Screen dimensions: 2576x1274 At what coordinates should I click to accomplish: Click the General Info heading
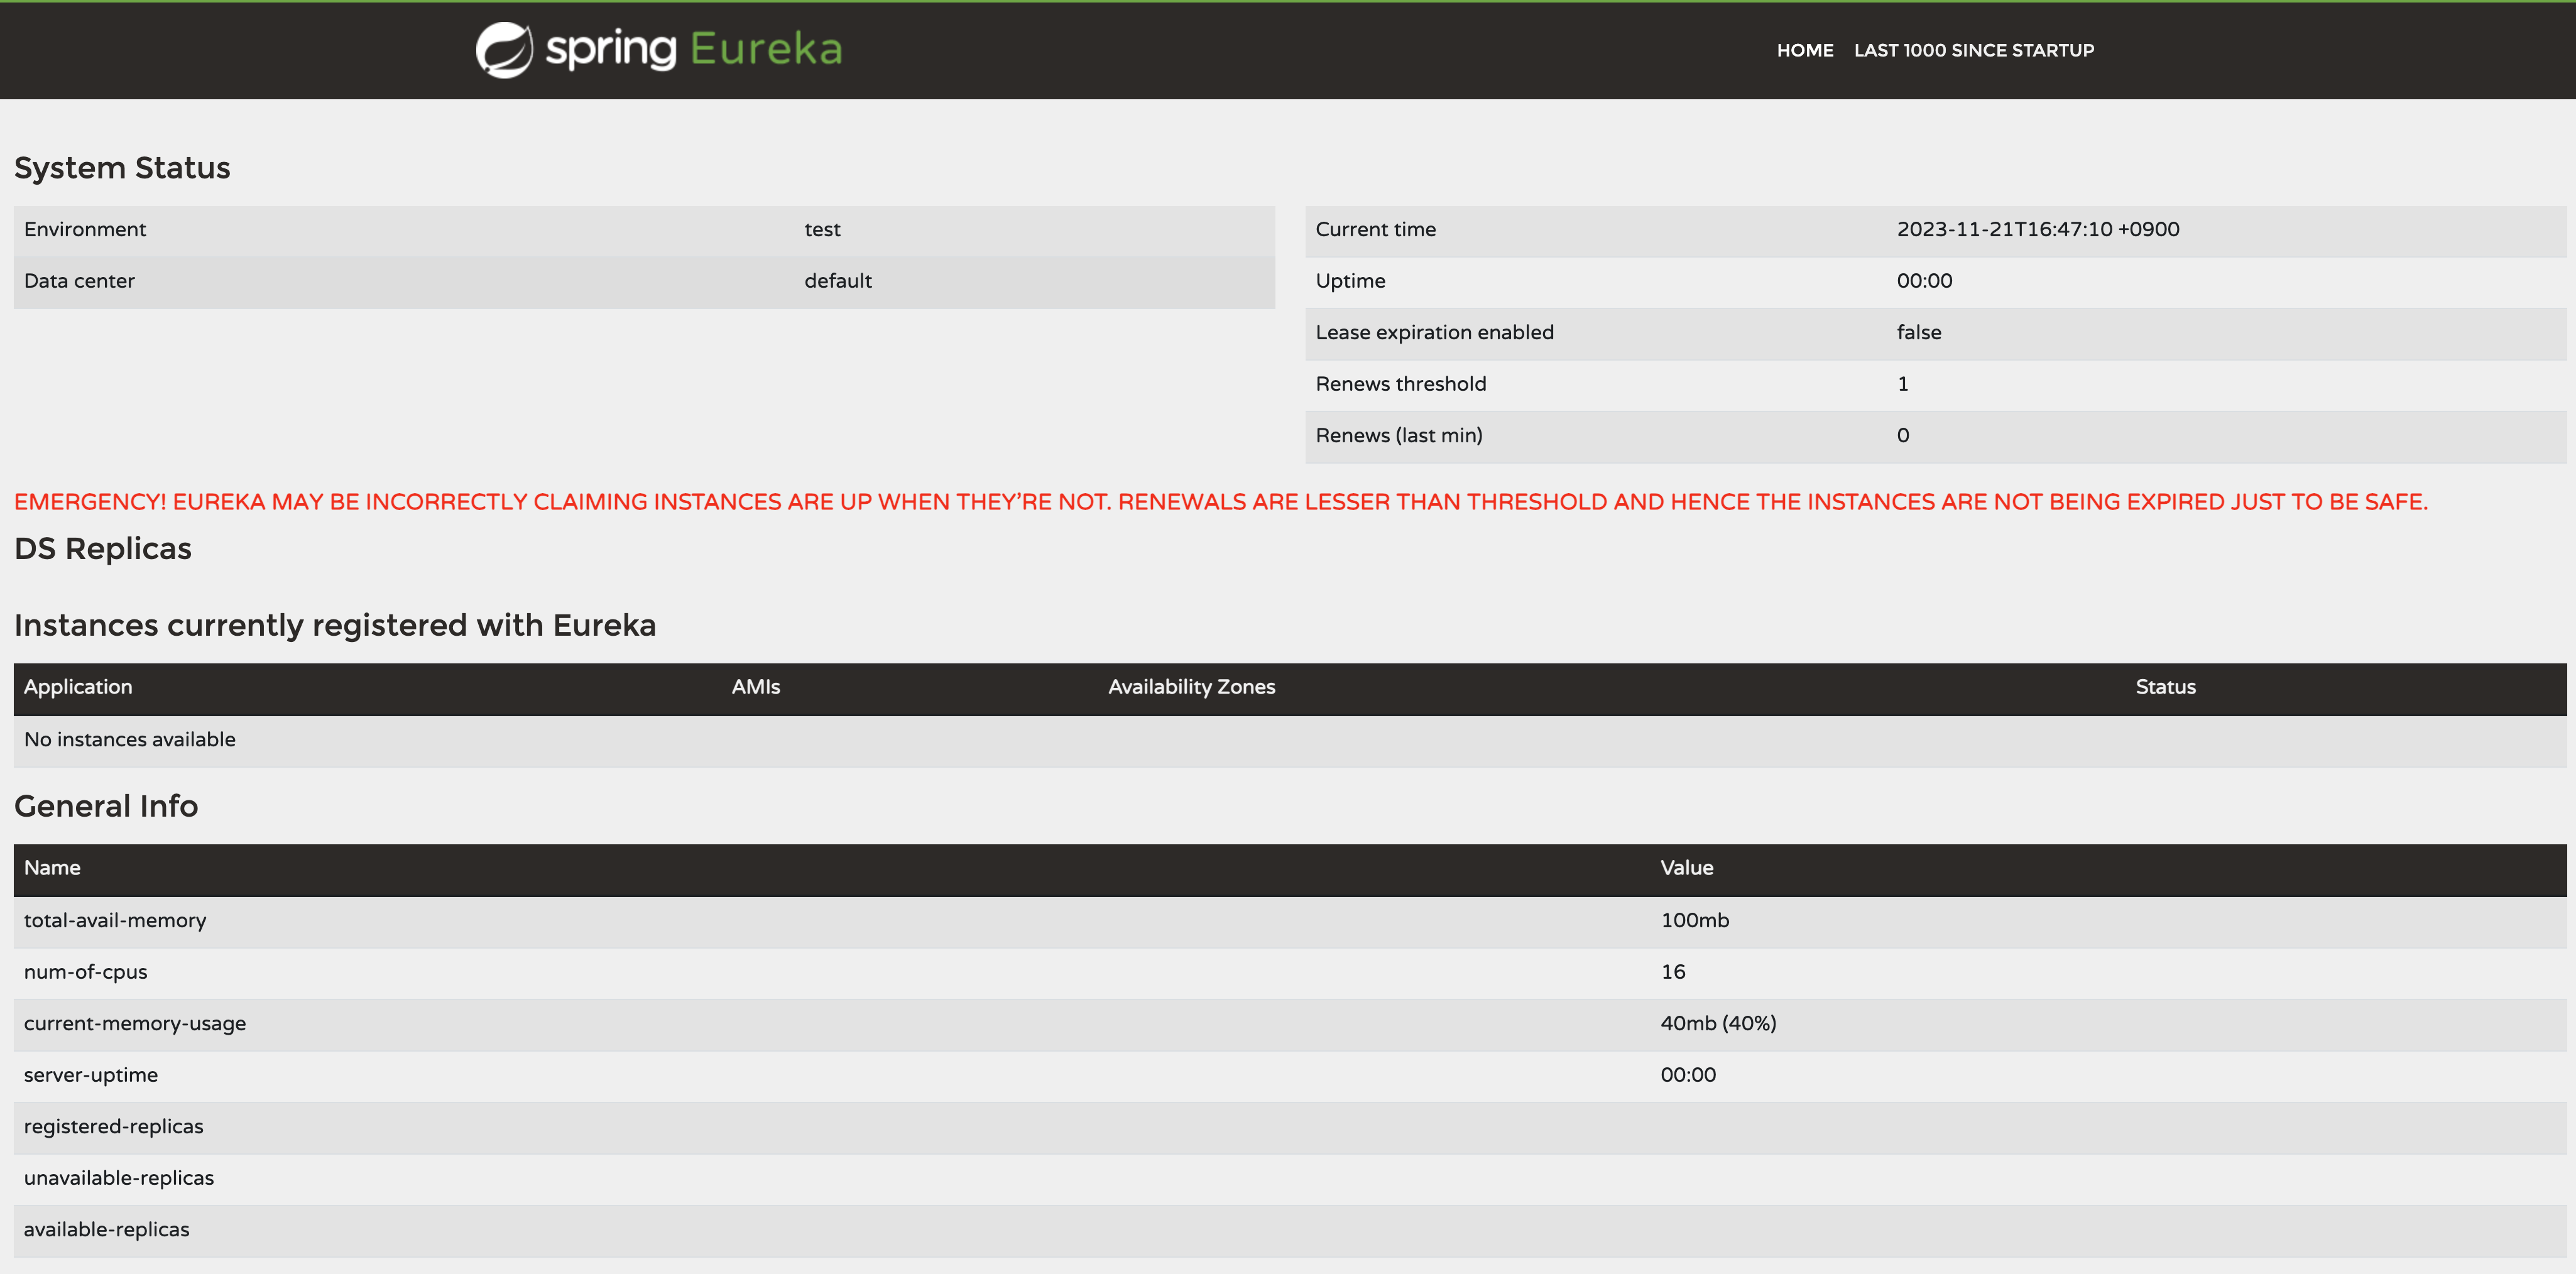pyautogui.click(x=106, y=806)
